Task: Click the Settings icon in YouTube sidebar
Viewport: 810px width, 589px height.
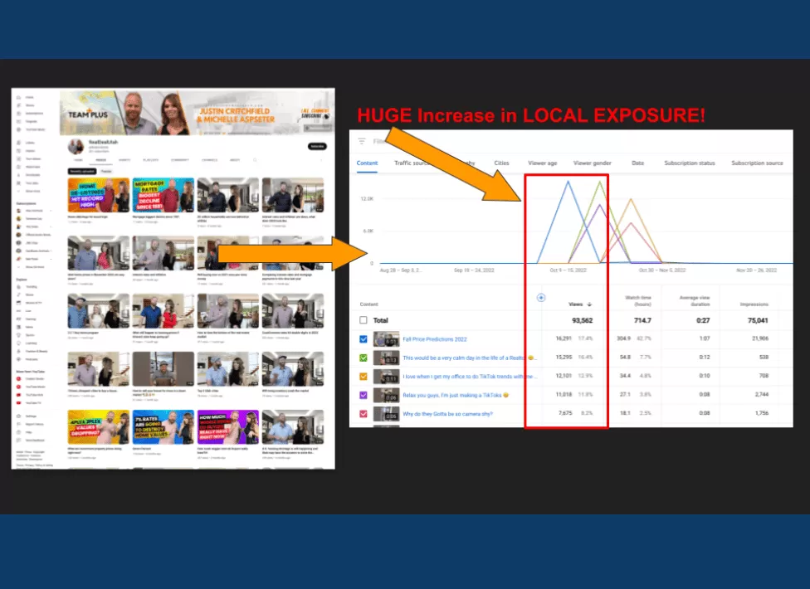Action: pos(18,416)
